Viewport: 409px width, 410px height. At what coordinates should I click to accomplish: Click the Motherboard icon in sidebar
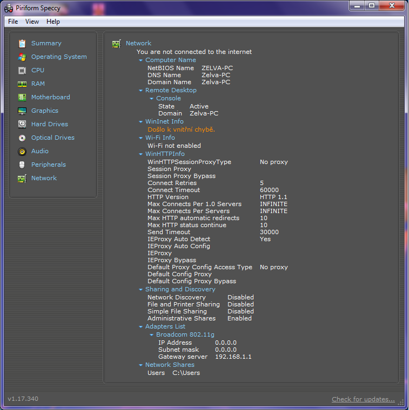coord(22,97)
